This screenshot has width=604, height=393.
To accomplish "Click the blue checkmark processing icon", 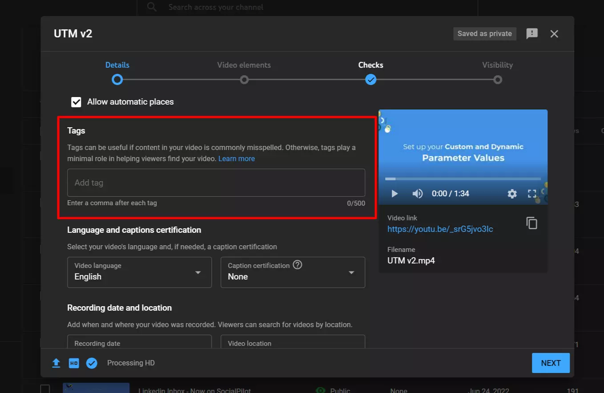I will (92, 363).
